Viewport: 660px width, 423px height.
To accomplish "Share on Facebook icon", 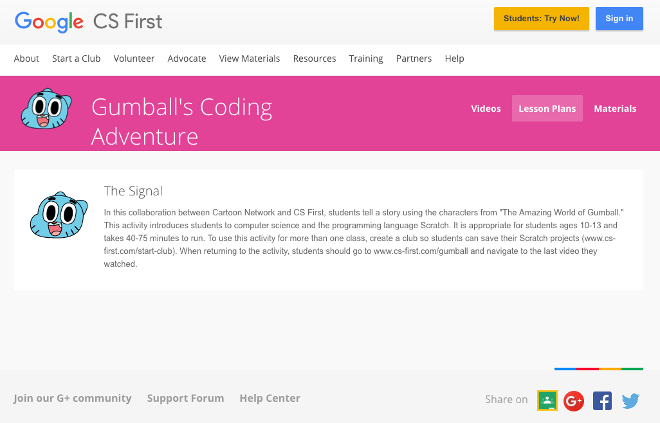I will pos(602,401).
